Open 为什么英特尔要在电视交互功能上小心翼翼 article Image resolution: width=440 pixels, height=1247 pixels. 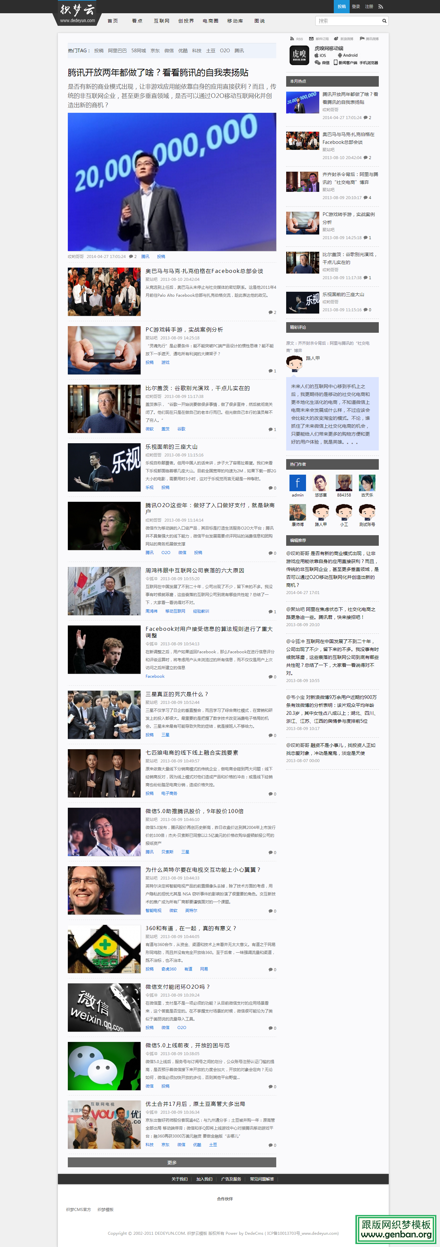click(x=203, y=869)
